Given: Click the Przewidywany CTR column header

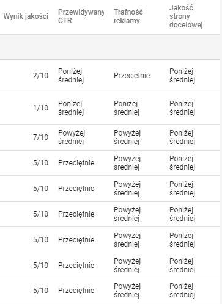Looking at the screenshot, I should 81,16.
